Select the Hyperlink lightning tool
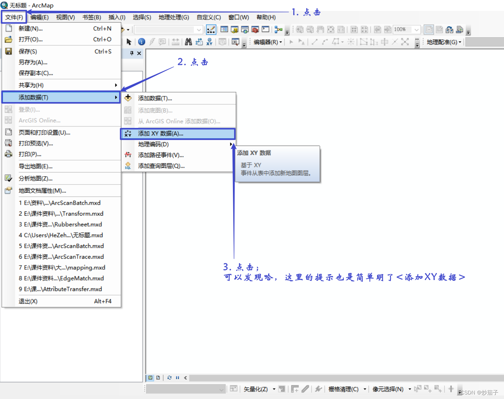Viewport: 504px width, 399px height. click(152, 42)
